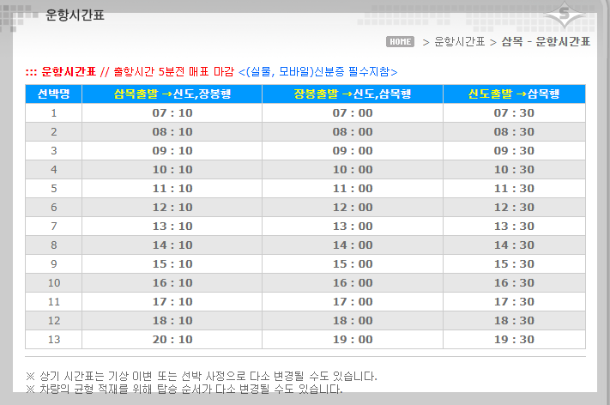The width and height of the screenshot is (610, 405).
Task: Select the red notice 출항시간 5분전 매표 마감
Action: pyautogui.click(x=174, y=71)
